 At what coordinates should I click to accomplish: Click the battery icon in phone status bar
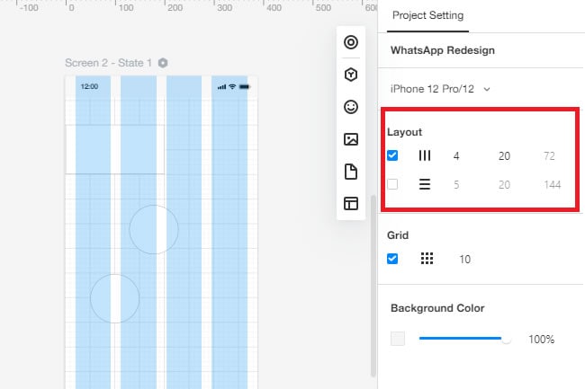pyautogui.click(x=245, y=87)
